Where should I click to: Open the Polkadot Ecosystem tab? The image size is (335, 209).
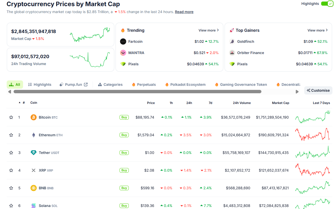pos(185,85)
